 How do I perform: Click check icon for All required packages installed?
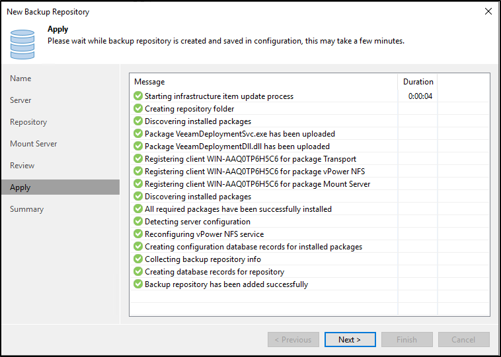[138, 209]
